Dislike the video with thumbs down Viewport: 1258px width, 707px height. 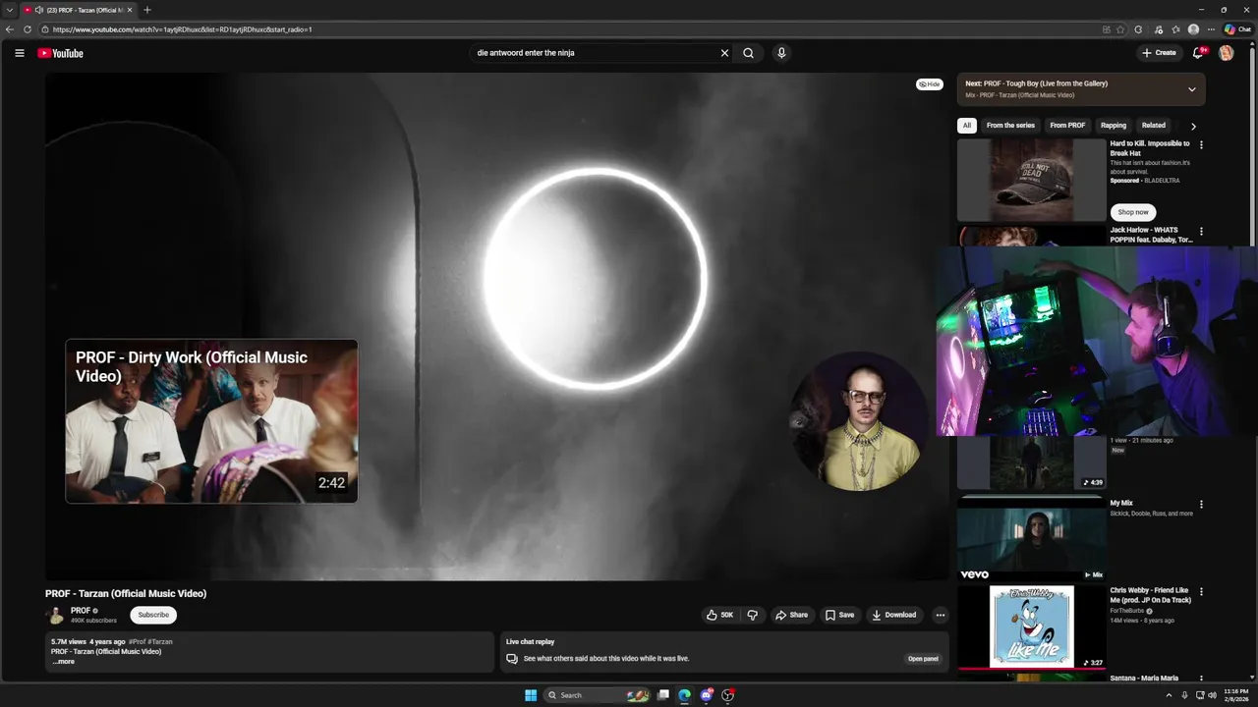(753, 615)
